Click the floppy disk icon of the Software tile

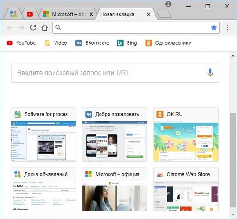[18, 114]
